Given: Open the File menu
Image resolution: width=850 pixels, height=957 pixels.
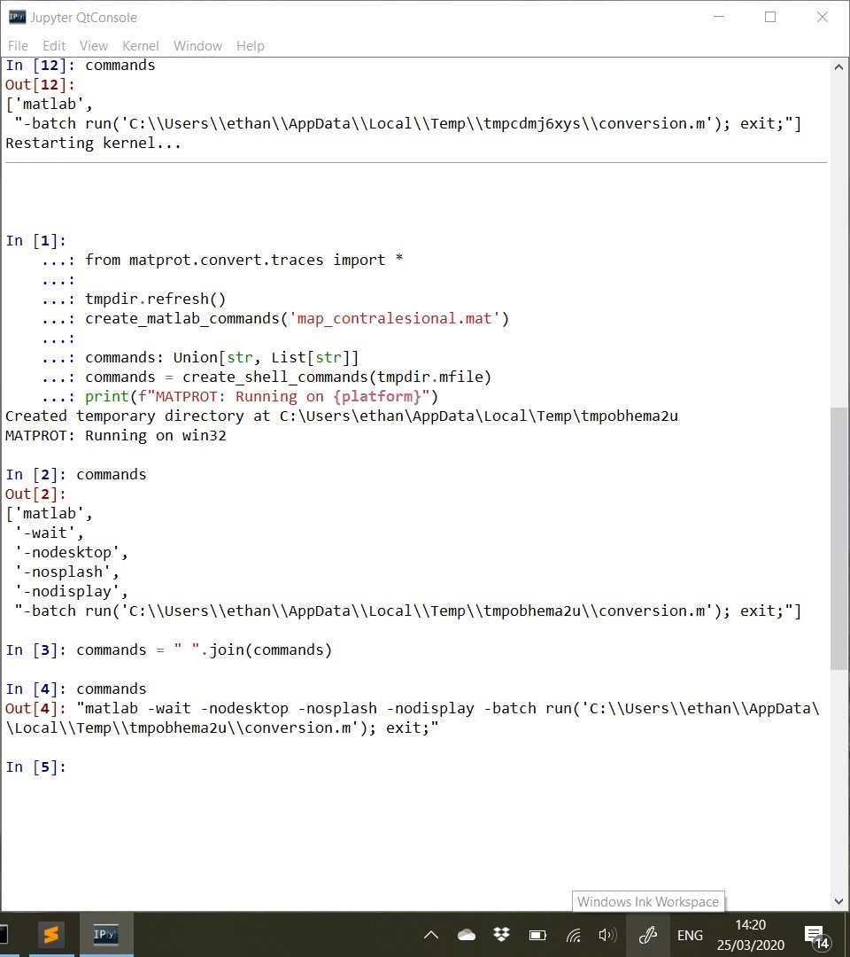Looking at the screenshot, I should (17, 46).
